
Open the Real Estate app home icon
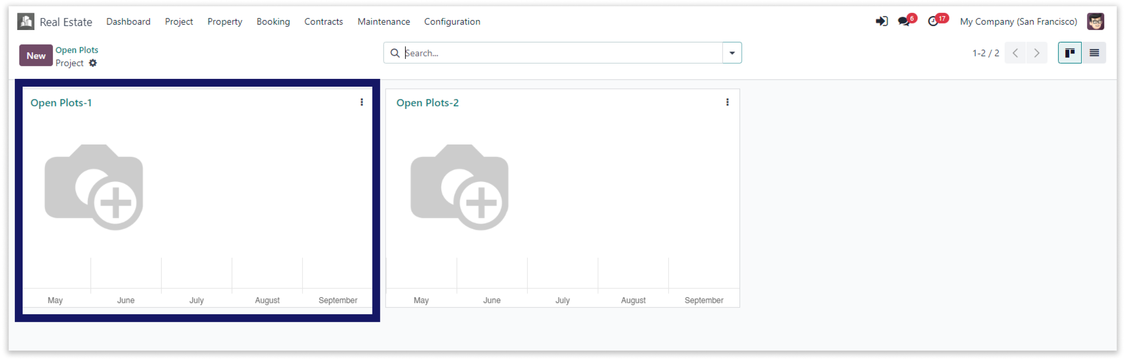26,21
